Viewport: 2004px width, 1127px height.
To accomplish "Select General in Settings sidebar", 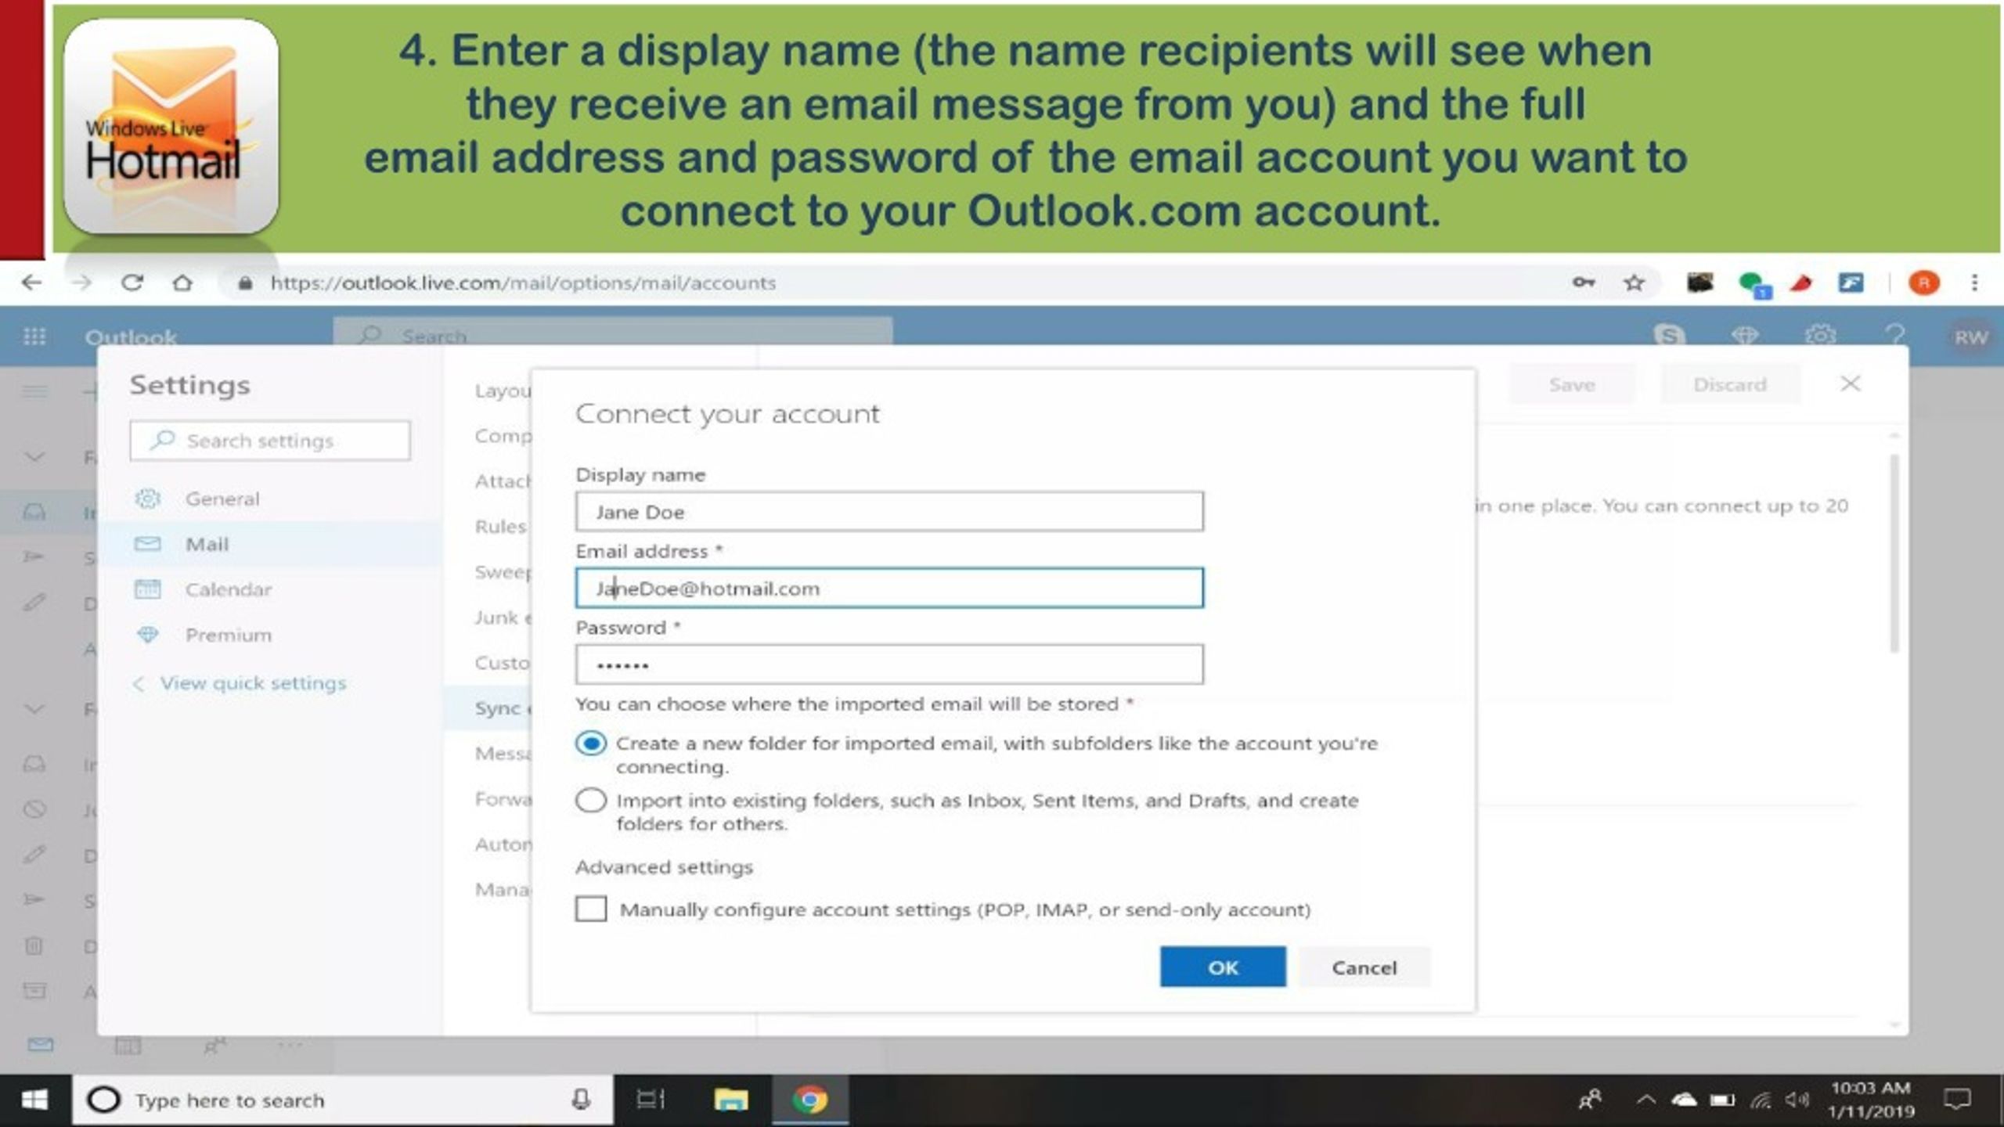I will click(x=270, y=499).
